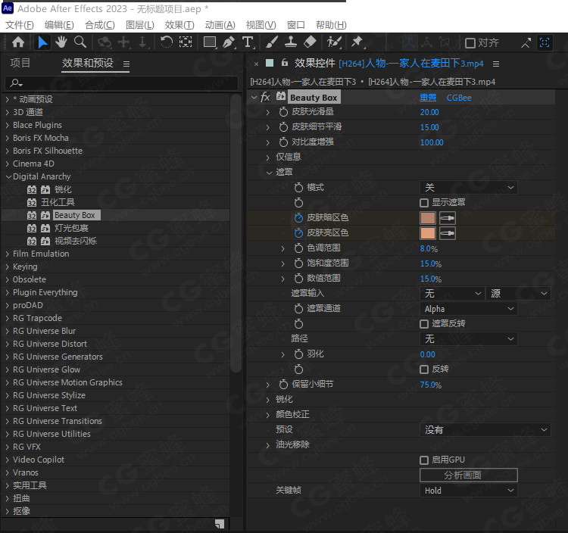Click the CGBee link

click(x=459, y=98)
